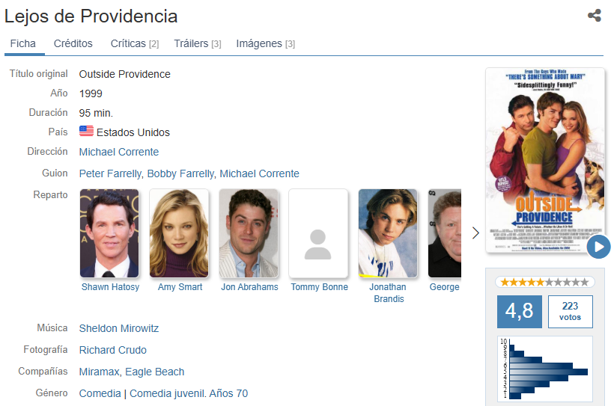The image size is (614, 406).
Task: Open Michael Corrente link in Guion row
Action: (x=259, y=173)
